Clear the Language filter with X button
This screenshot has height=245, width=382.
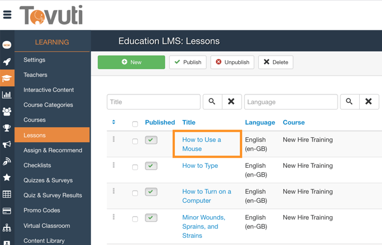coord(368,102)
